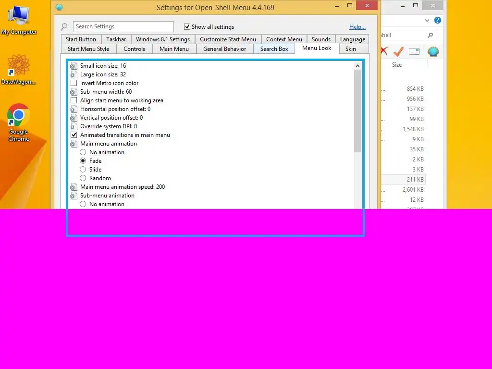
Task: Select the 1,548 KB row in background window
Action: click(404, 129)
